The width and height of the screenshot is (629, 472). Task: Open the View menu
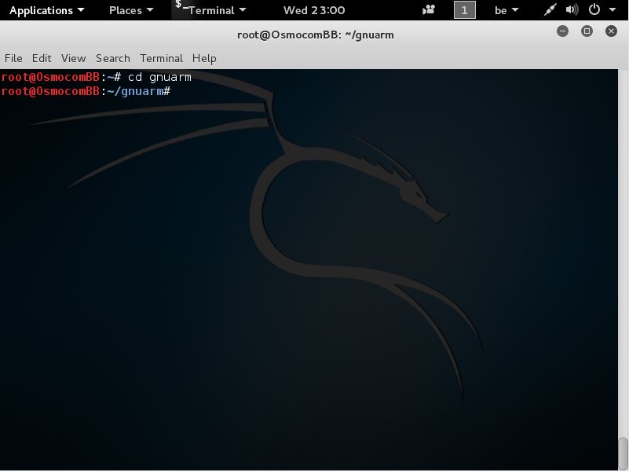(73, 58)
